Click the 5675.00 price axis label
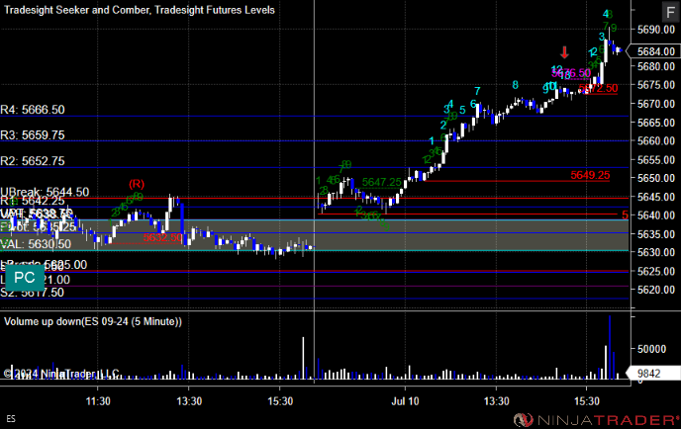Image resolution: width=681 pixels, height=429 pixels. (x=656, y=85)
